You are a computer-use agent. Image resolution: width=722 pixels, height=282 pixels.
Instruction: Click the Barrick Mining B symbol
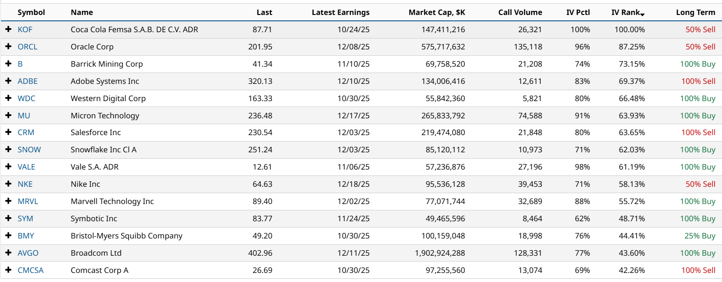click(20, 64)
